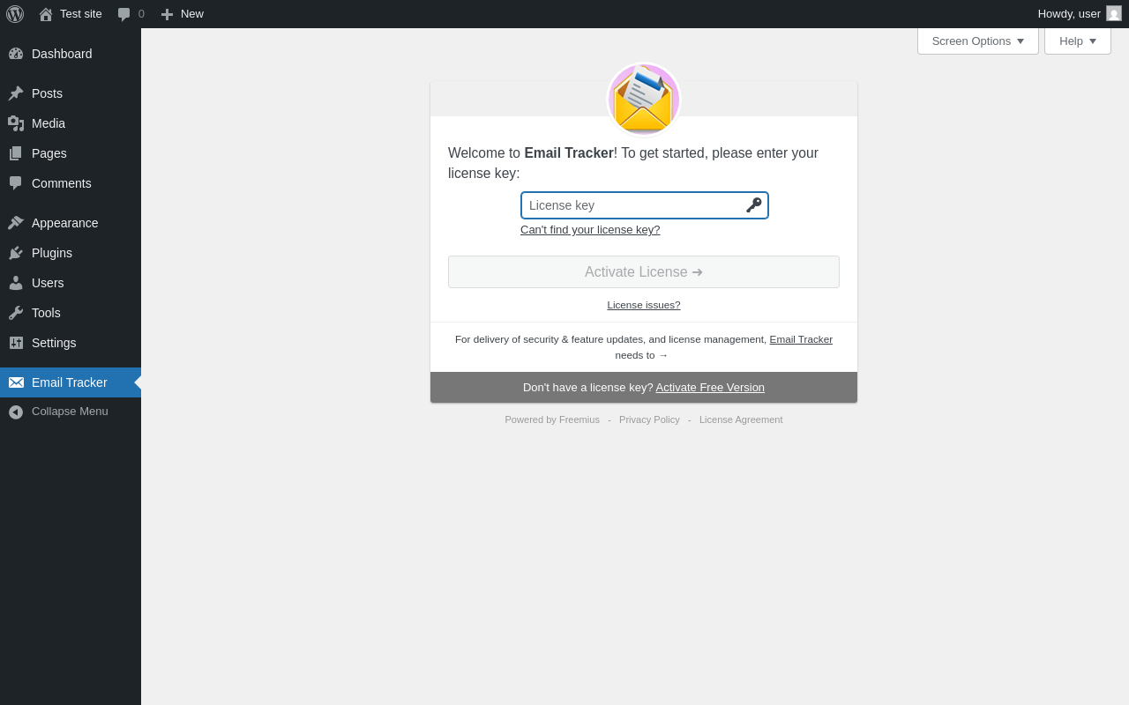
Task: Click the user avatar icon
Action: tap(1114, 13)
